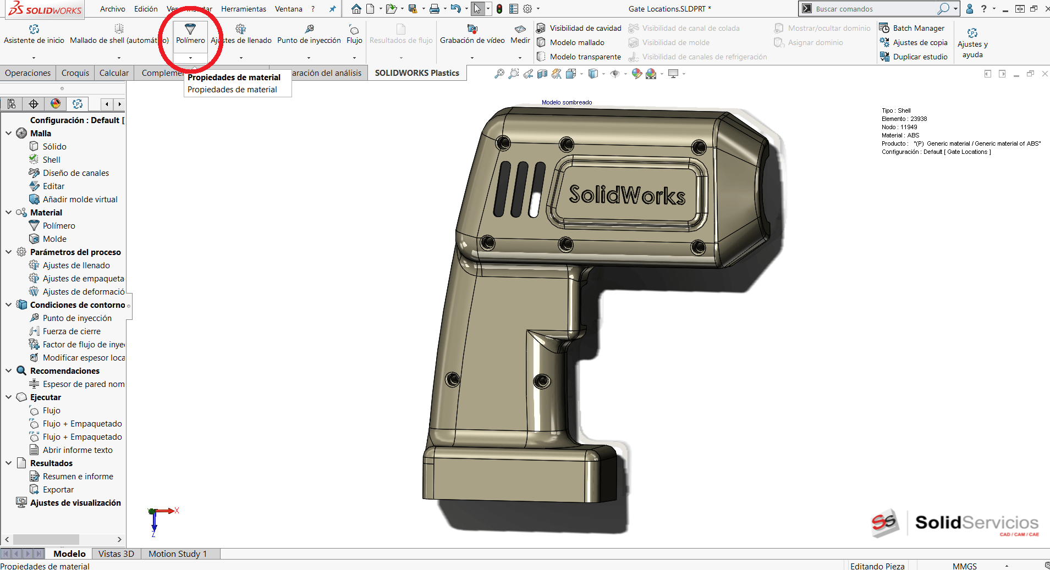Open the Herramientas menu
This screenshot has width=1050, height=570.
[243, 9]
